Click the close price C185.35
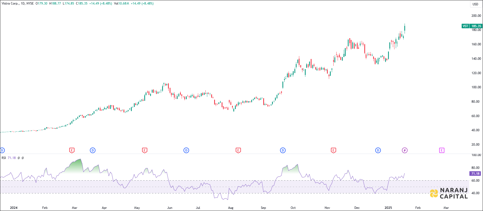 click(82, 3)
